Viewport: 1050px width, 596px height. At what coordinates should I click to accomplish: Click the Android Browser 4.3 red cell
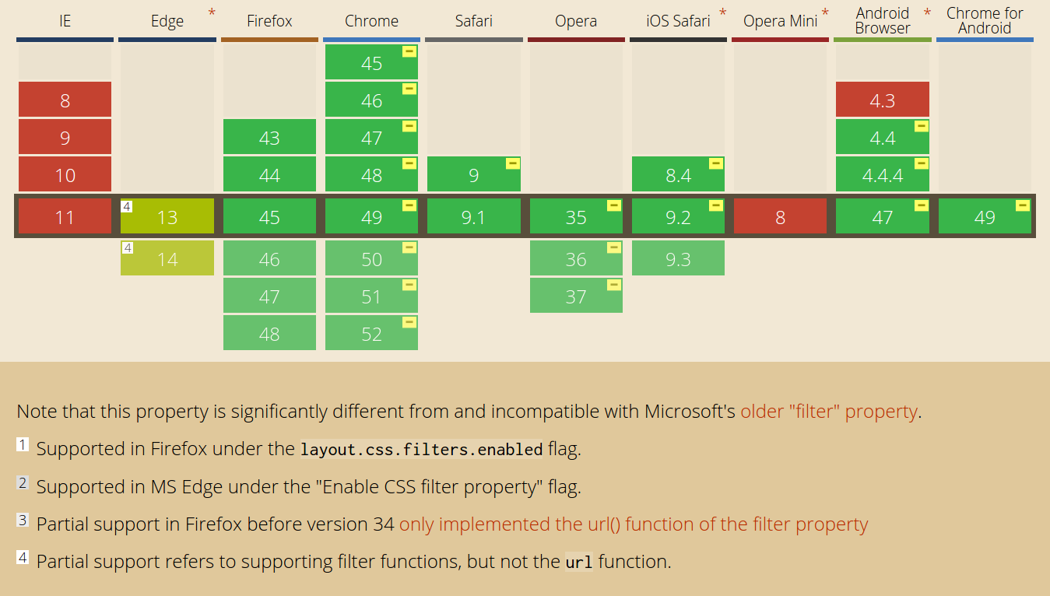882,100
